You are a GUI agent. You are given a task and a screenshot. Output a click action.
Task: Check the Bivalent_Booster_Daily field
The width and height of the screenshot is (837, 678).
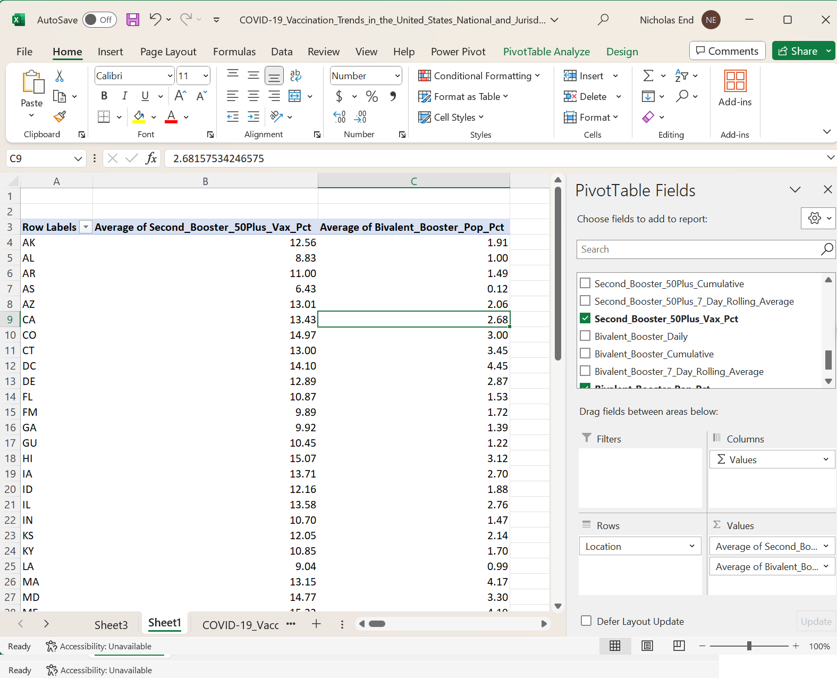point(585,336)
